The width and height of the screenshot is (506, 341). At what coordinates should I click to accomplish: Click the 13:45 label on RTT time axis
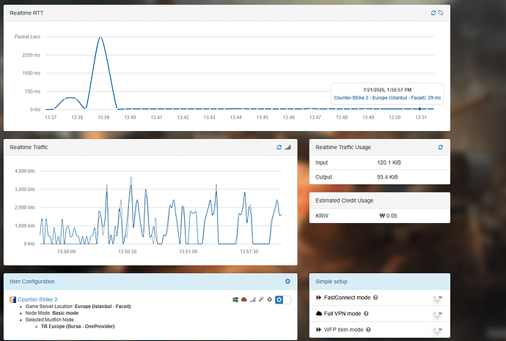click(263, 118)
